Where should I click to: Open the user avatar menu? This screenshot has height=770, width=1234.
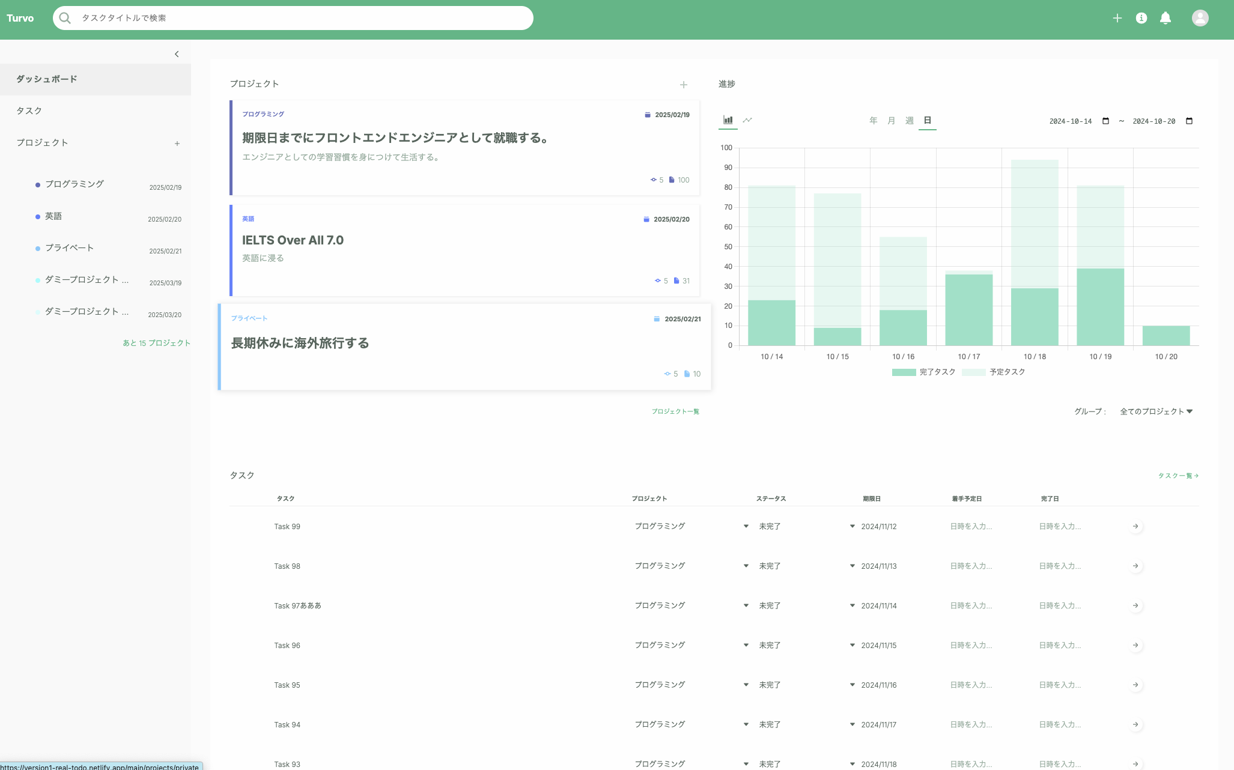click(1200, 18)
